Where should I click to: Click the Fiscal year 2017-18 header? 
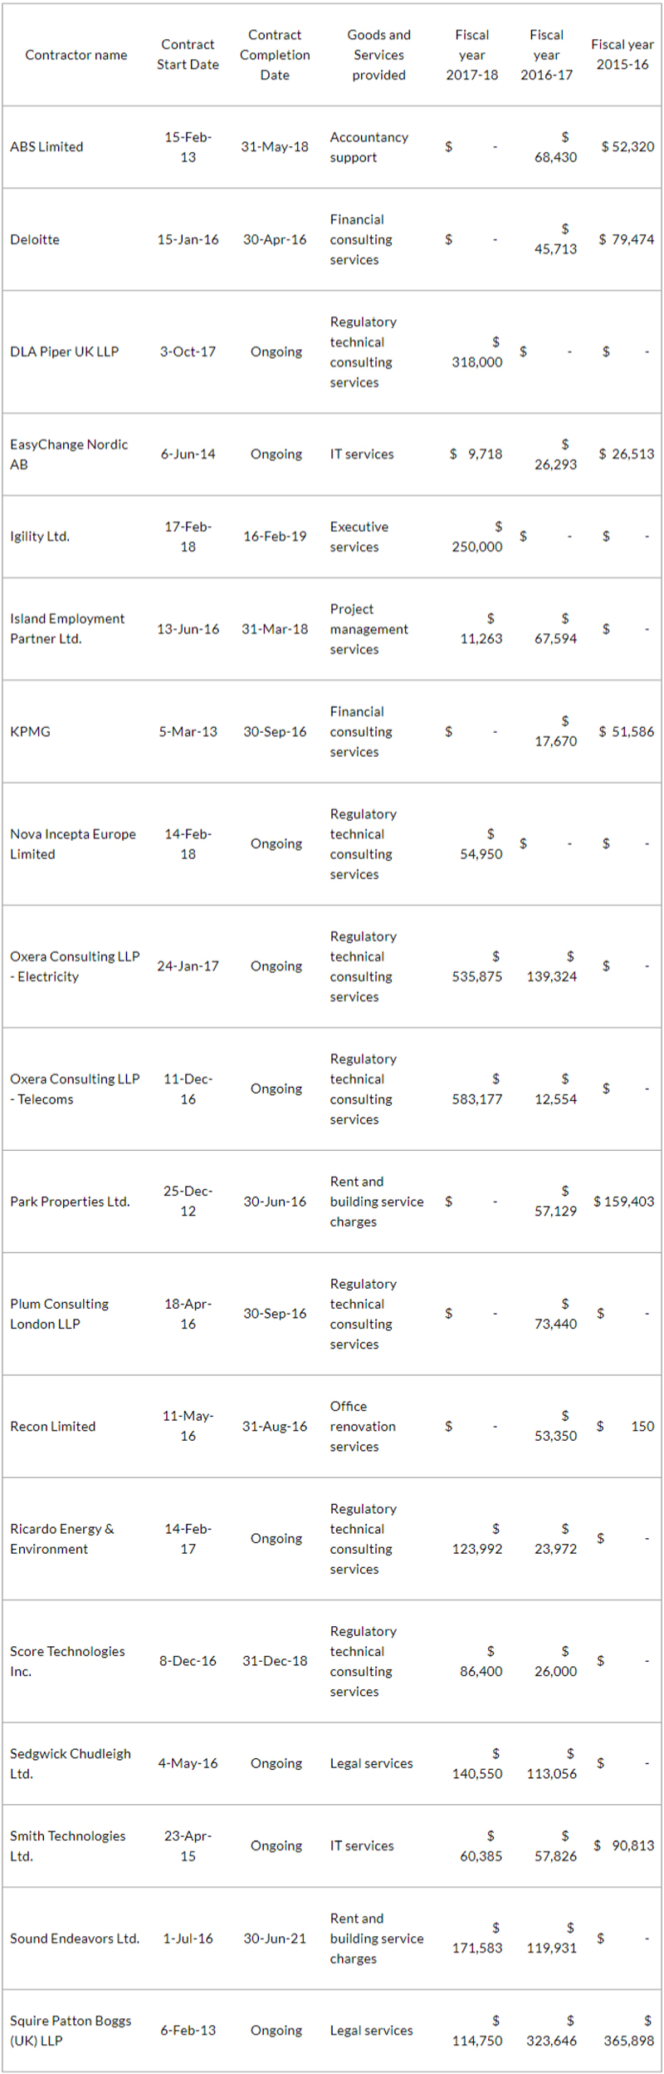pyautogui.click(x=471, y=55)
